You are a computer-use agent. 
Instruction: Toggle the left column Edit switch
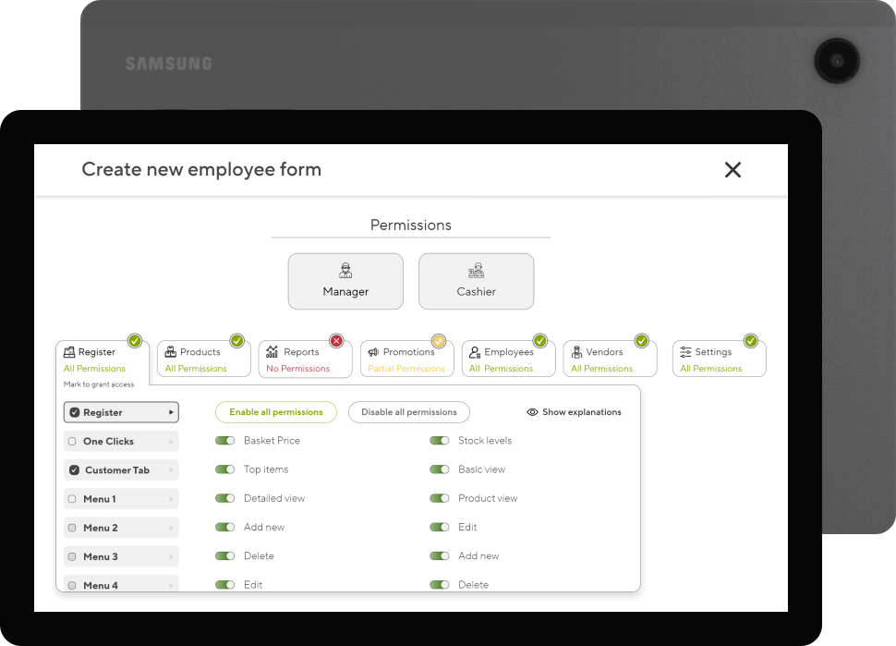coord(225,584)
